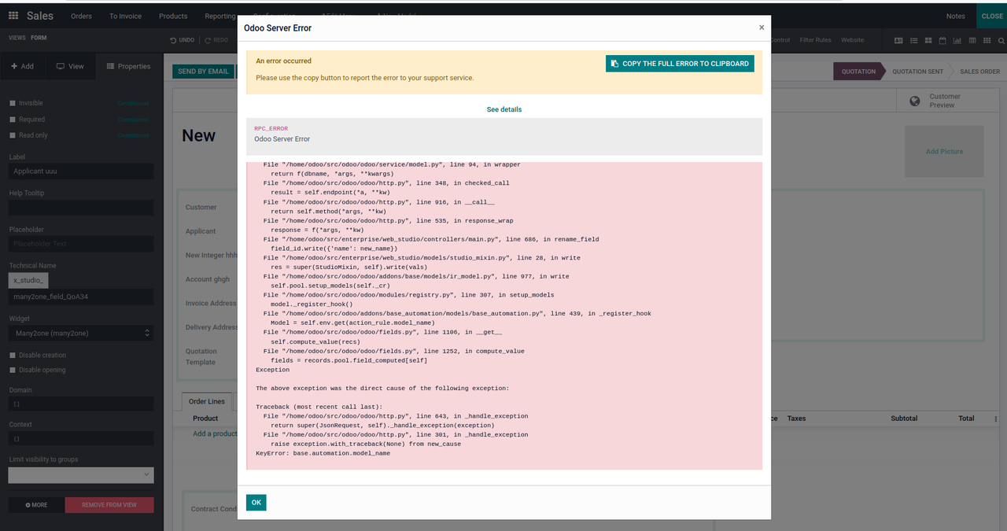
Task: Switch to the calendar view icon
Action: pyautogui.click(x=943, y=40)
